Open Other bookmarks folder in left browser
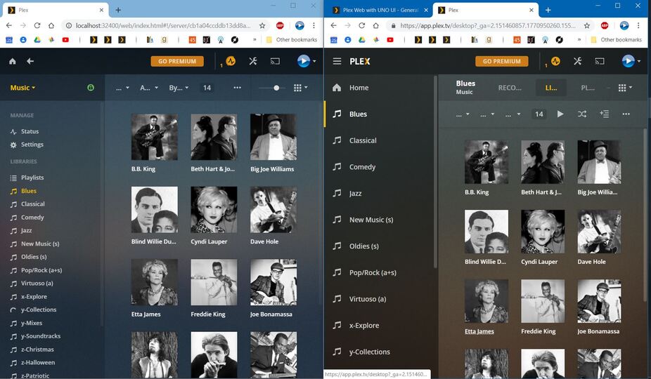This screenshot has width=651, height=379. click(x=292, y=40)
